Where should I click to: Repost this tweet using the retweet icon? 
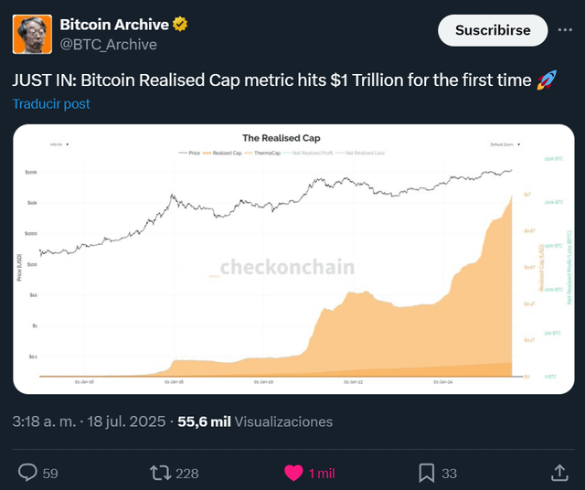[161, 473]
